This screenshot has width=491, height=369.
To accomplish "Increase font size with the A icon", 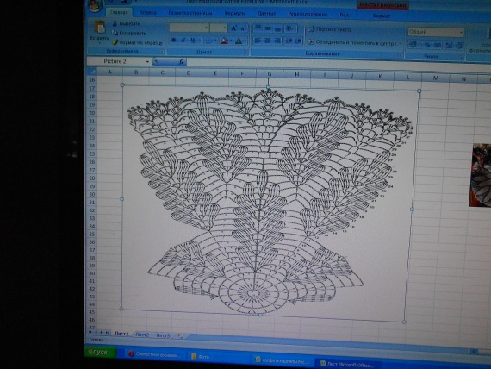I will (234, 28).
